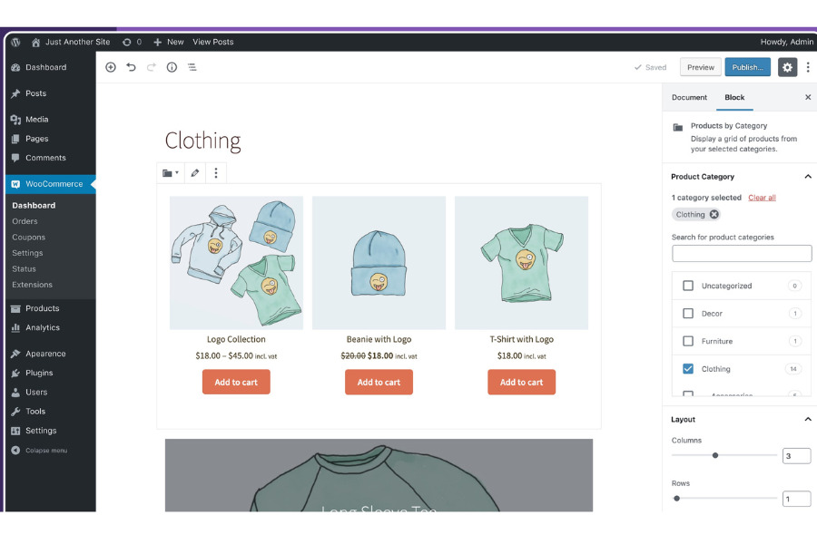This screenshot has height=544, width=817.
Task: Click the product category search field
Action: [x=741, y=254]
